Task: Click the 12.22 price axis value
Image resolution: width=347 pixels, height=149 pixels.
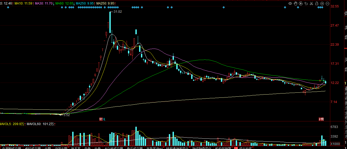Action: (334, 83)
